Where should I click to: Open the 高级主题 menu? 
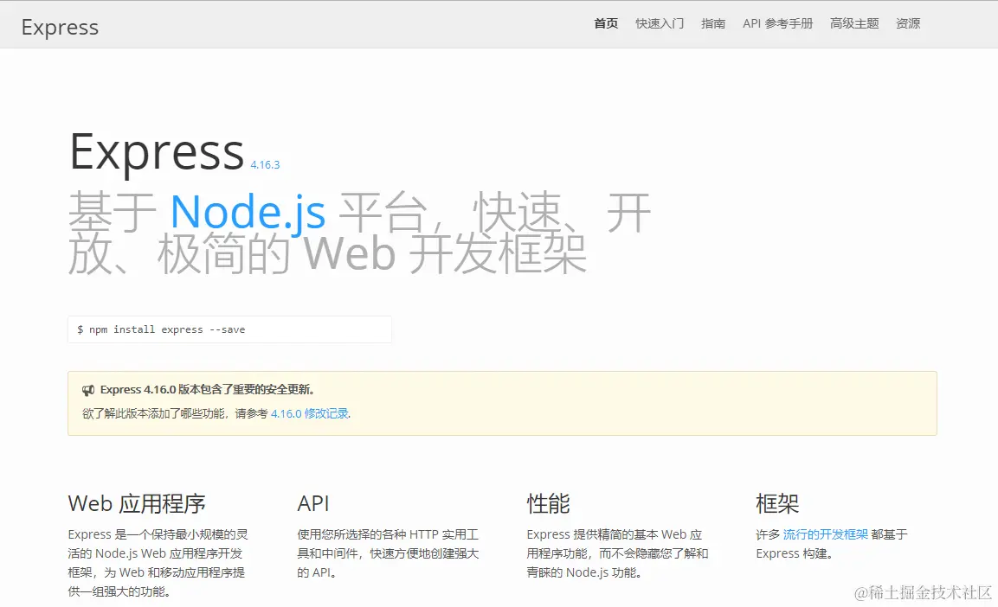(x=854, y=23)
